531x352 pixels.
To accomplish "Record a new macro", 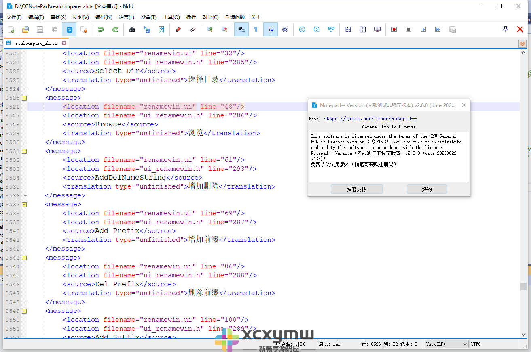I will (x=394, y=29).
